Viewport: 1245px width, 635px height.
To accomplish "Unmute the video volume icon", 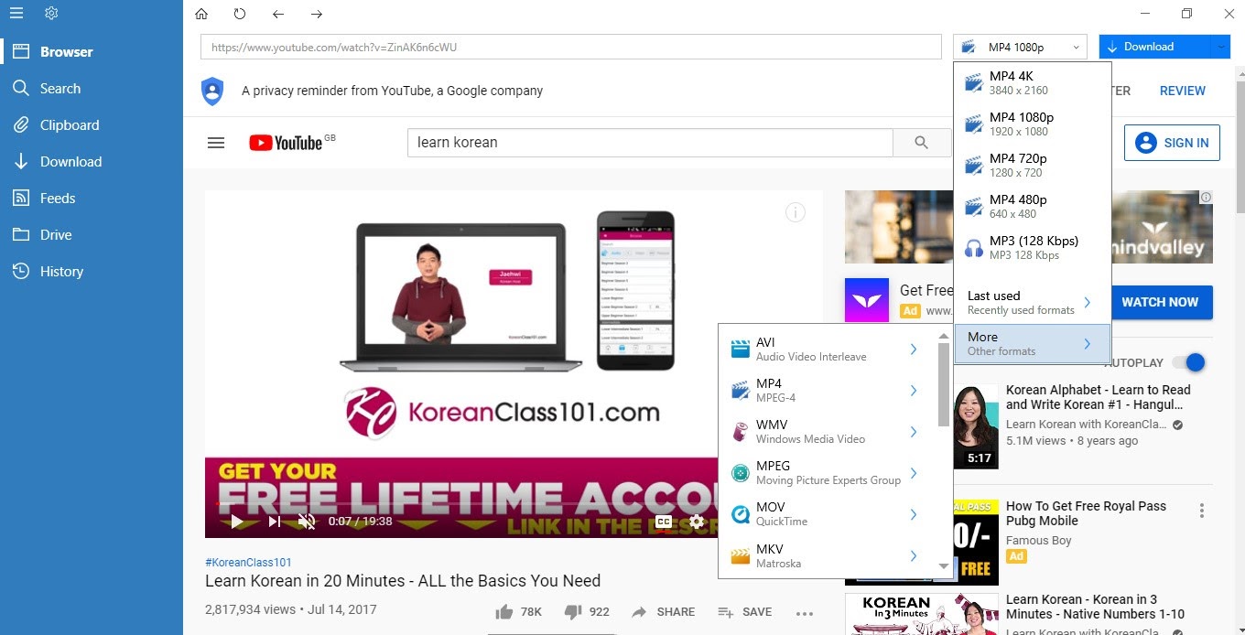I will tap(307, 522).
